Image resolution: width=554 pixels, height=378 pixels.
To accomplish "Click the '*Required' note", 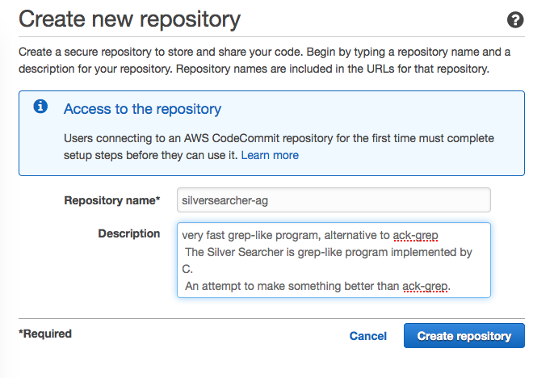I will (x=45, y=334).
